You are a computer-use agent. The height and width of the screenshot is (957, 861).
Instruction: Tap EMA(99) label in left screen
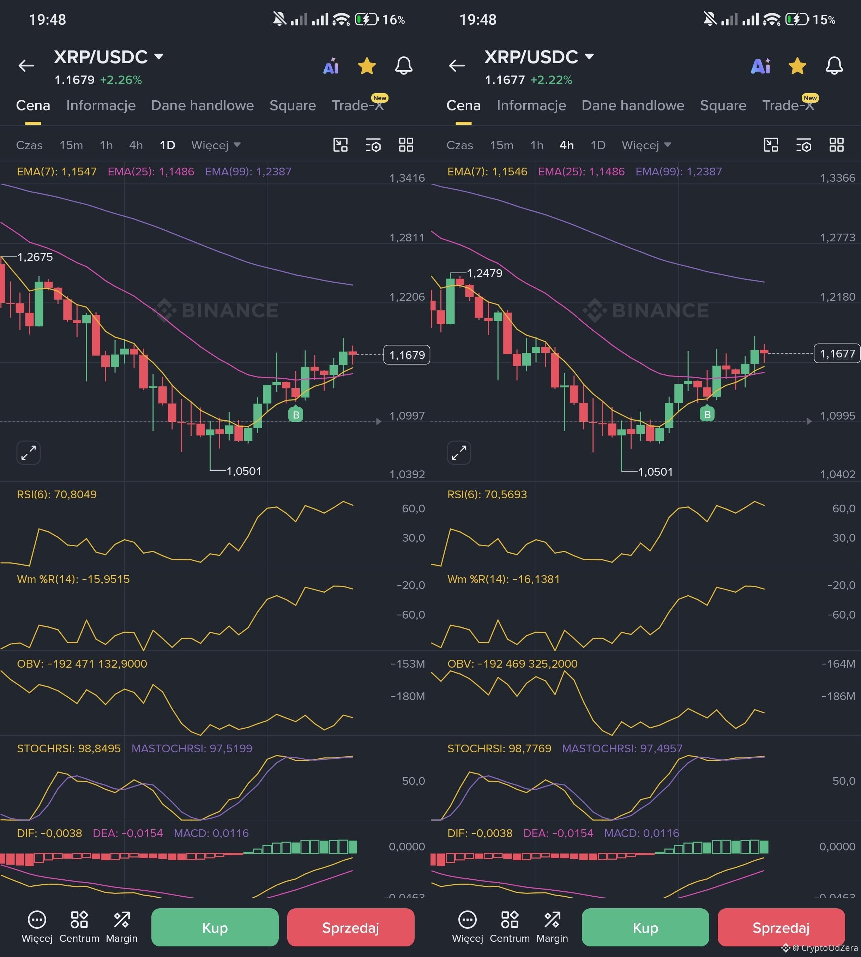(248, 171)
